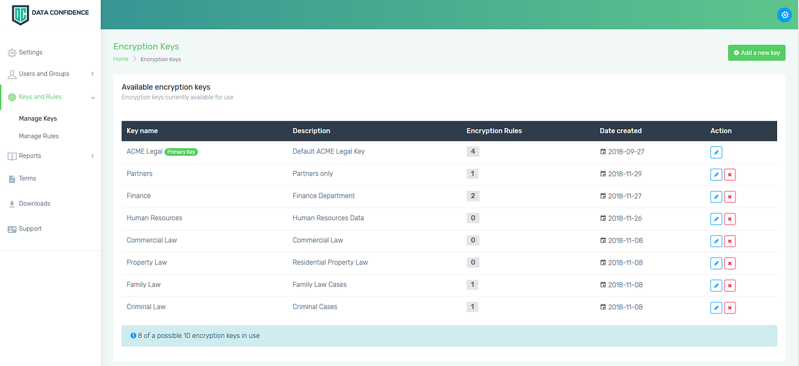Delete the Property Law key
Viewport: 799px width, 366px height.
[x=729, y=264]
